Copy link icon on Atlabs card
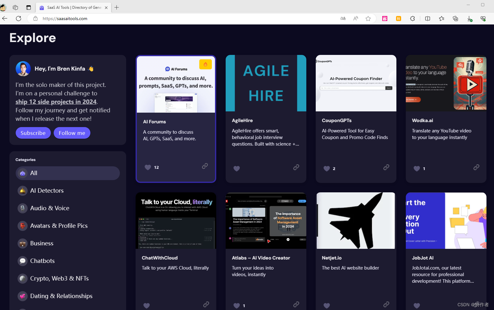 [296, 304]
